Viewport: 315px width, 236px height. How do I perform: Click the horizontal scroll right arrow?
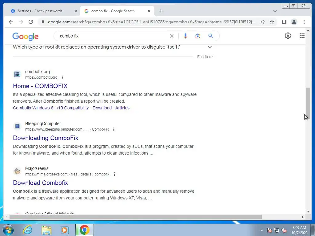(x=303, y=217)
